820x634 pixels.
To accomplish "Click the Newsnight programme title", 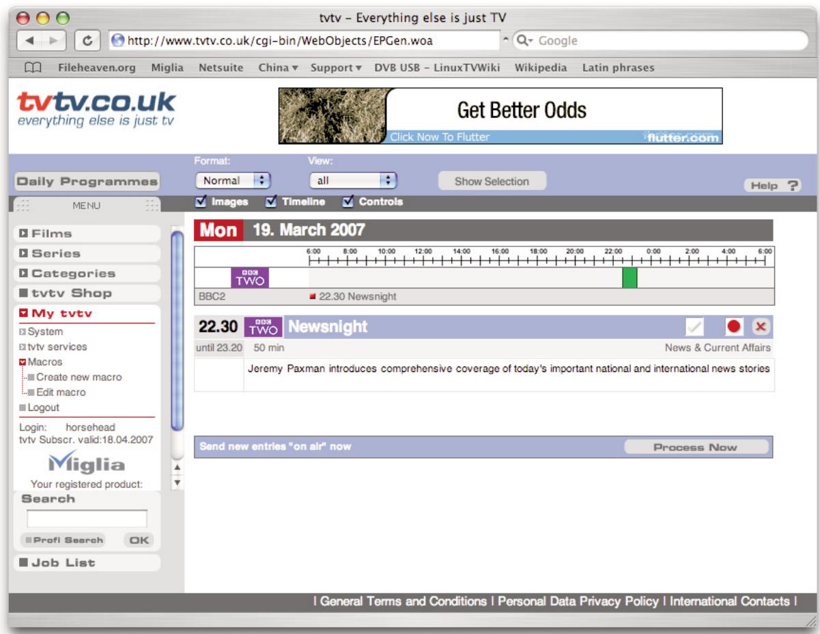I will pos(328,327).
